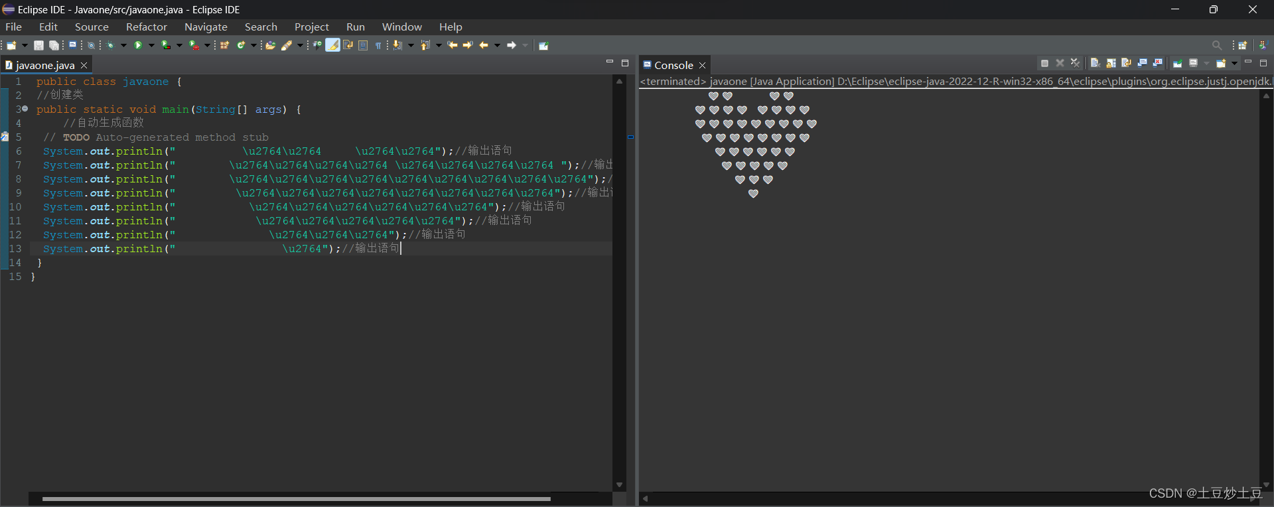Screen dimensions: 1274x507
Task: Jump to the next edit location icon
Action: tap(467, 45)
